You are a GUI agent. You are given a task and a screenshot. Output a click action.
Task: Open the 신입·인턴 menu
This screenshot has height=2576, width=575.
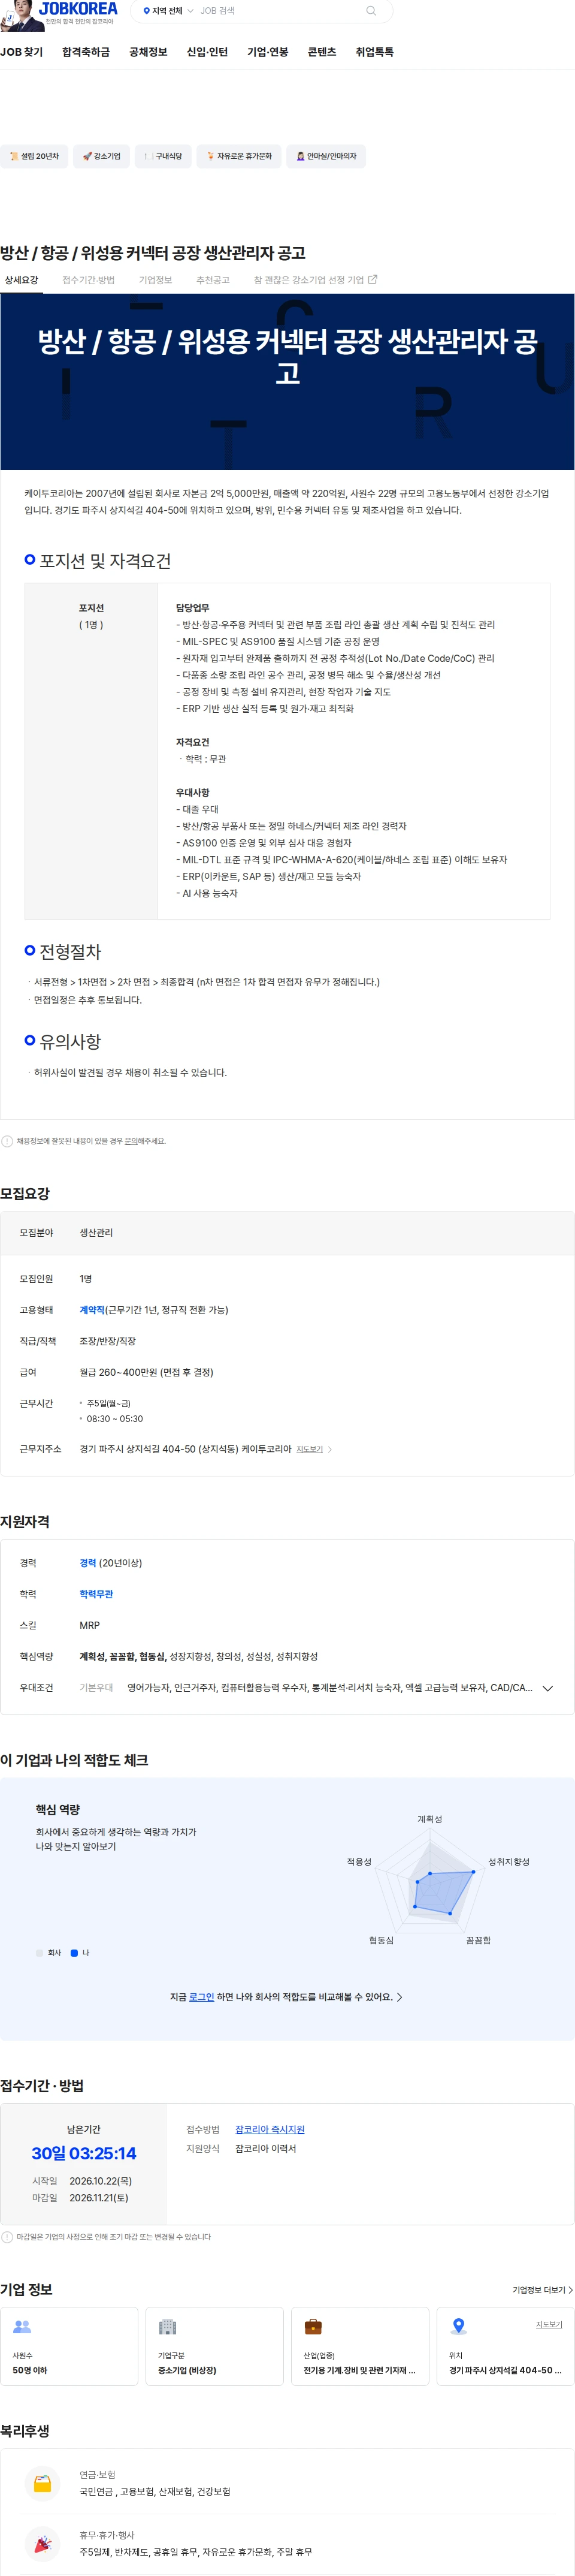(207, 52)
